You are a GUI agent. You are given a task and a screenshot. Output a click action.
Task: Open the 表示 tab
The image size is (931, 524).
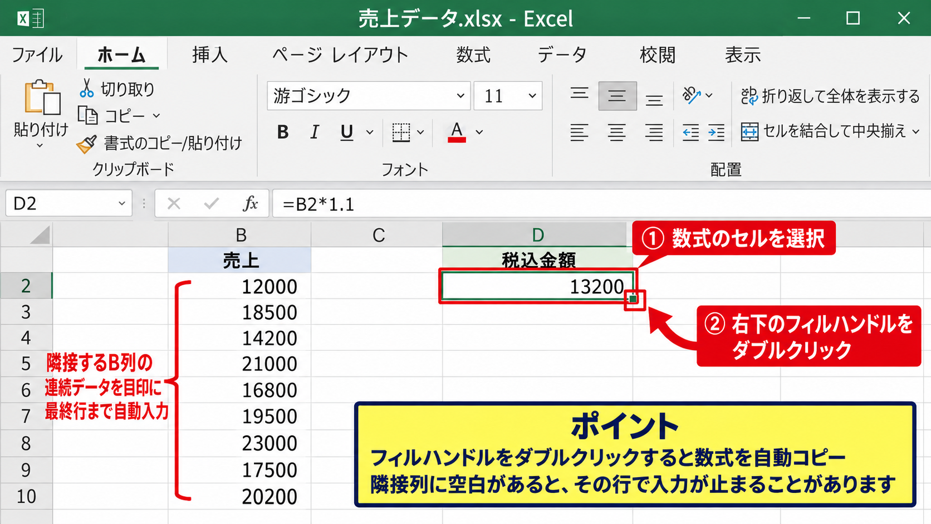tap(743, 55)
